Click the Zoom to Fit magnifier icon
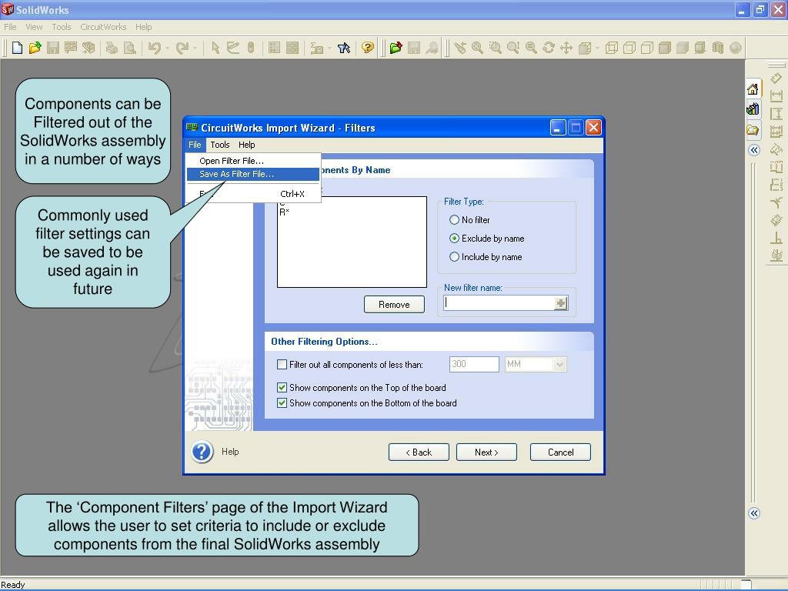 pos(477,48)
